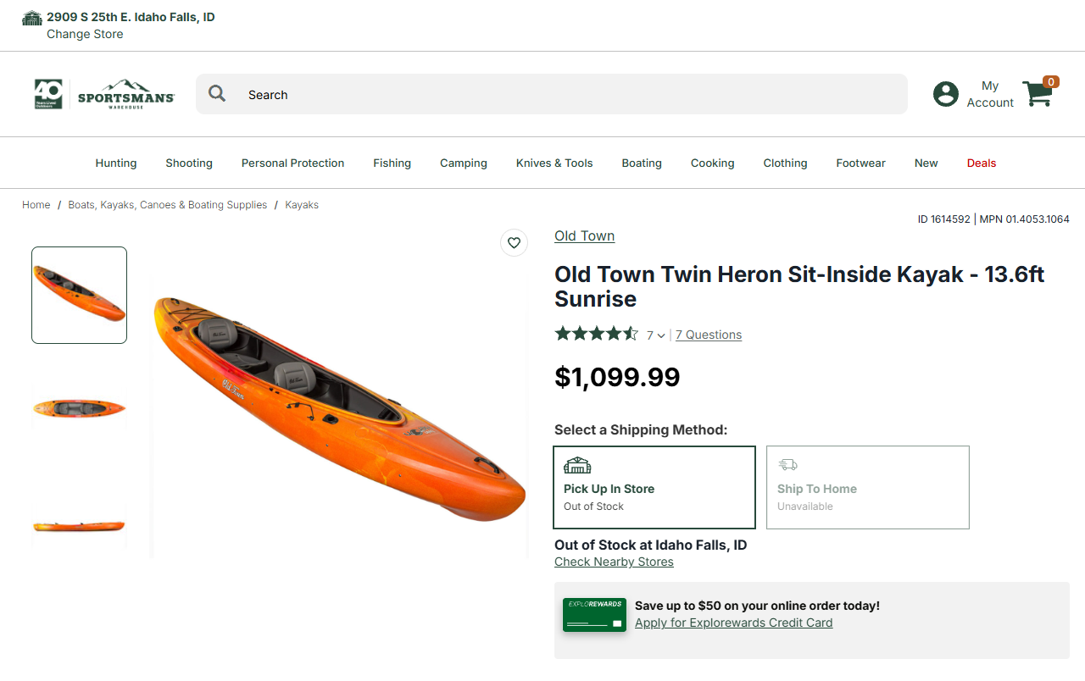Expand the 7 reviews rating dropdown

(x=656, y=335)
